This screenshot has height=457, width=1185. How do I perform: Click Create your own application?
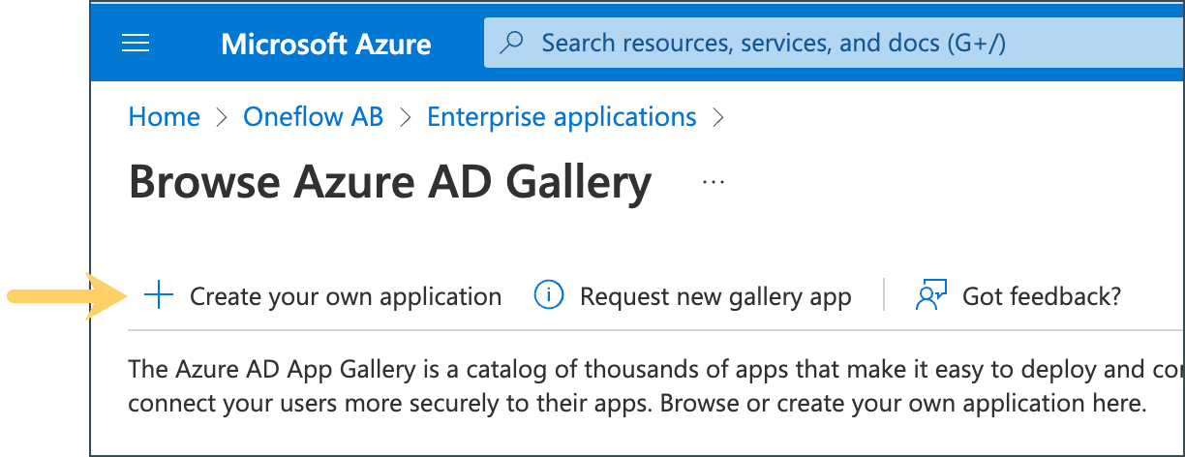[x=346, y=296]
